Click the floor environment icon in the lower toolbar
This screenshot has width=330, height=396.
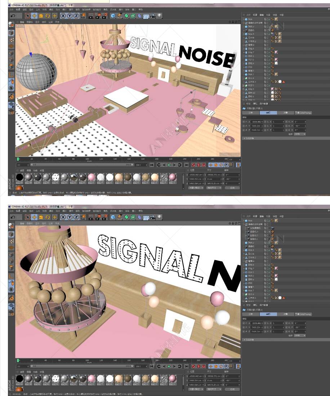click(x=146, y=217)
